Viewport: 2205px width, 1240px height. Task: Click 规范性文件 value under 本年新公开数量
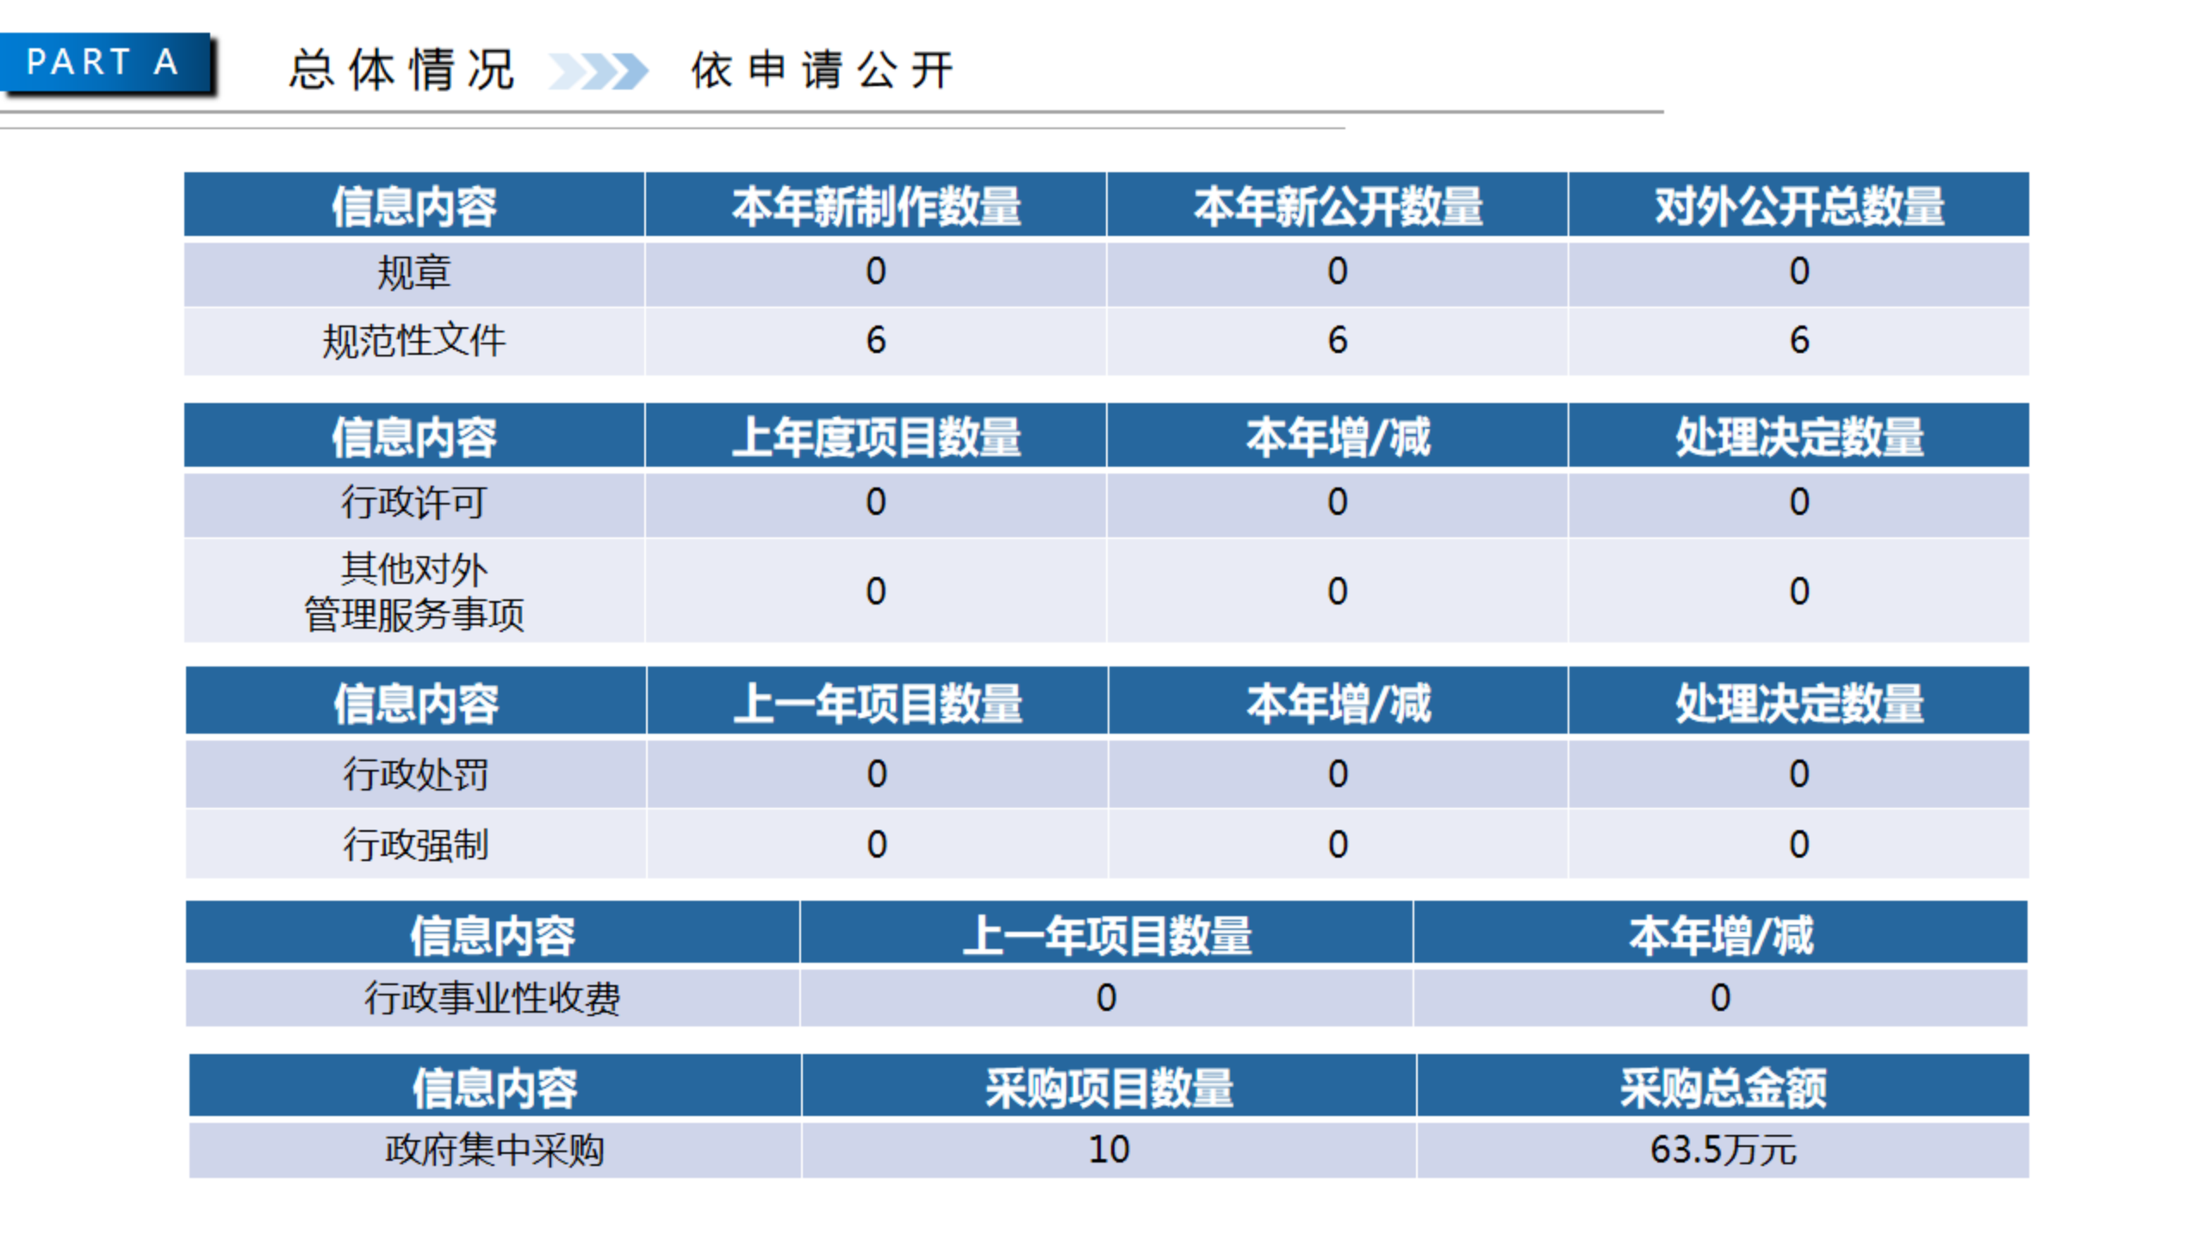pos(1337,340)
